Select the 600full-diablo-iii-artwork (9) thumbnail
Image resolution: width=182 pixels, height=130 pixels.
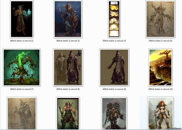point(114,67)
